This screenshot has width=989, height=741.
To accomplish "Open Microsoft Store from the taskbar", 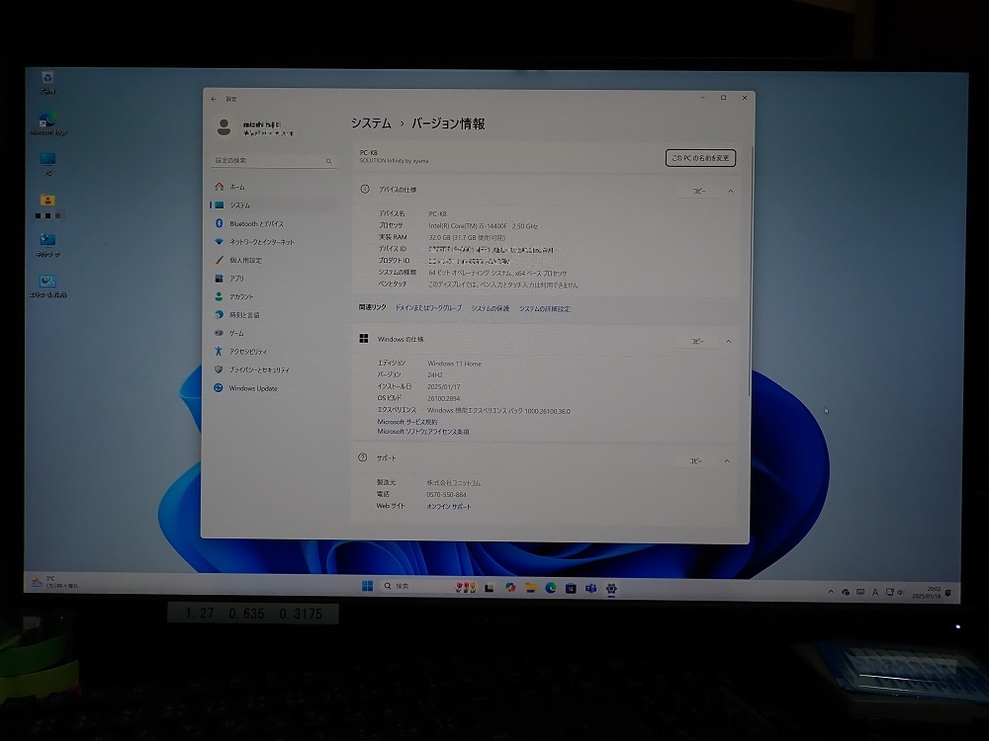I will (571, 589).
